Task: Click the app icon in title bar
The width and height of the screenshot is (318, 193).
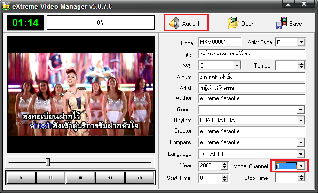Action: pyautogui.click(x=6, y=6)
